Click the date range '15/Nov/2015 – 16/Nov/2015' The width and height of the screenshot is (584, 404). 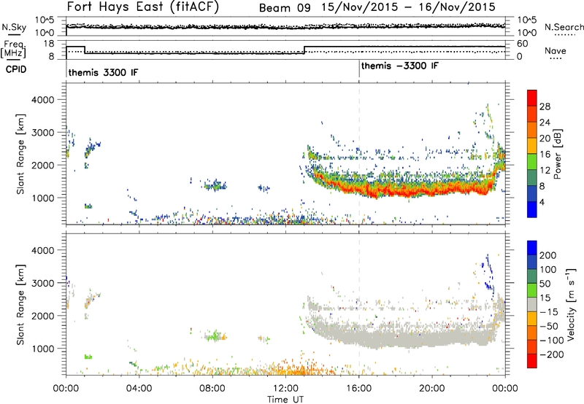point(408,7)
